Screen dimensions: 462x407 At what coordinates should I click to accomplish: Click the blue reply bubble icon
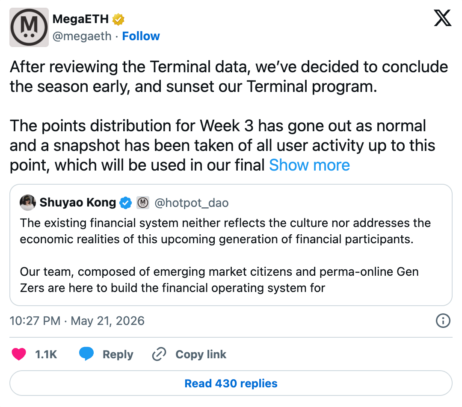(86, 354)
